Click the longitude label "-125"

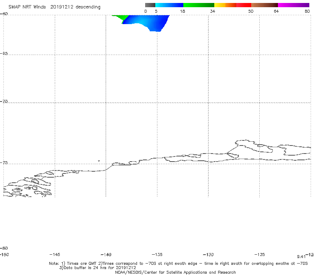point(260,254)
